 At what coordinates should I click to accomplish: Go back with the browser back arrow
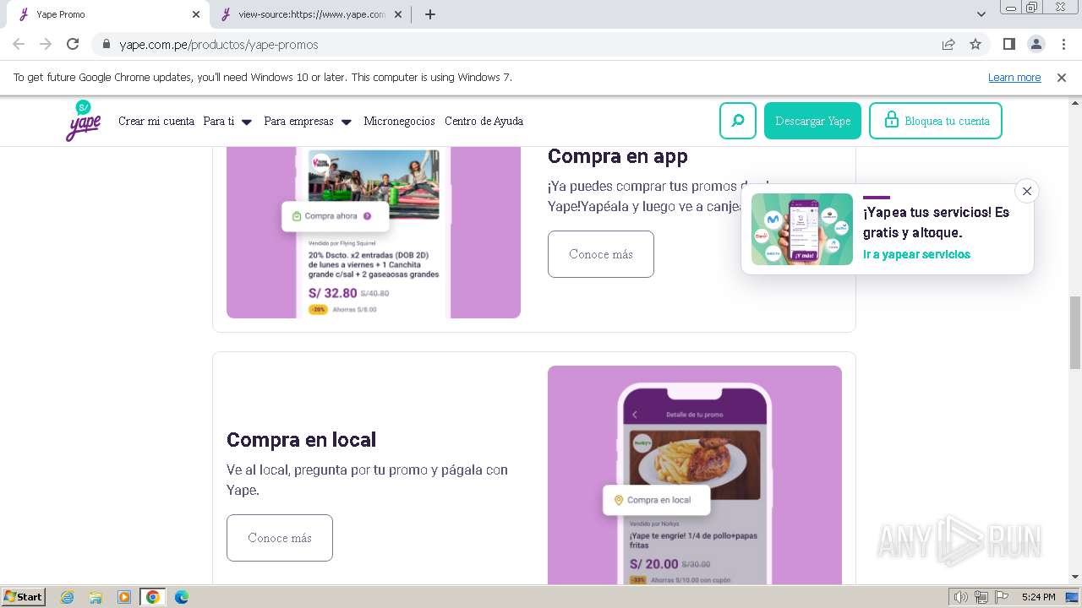[x=19, y=44]
